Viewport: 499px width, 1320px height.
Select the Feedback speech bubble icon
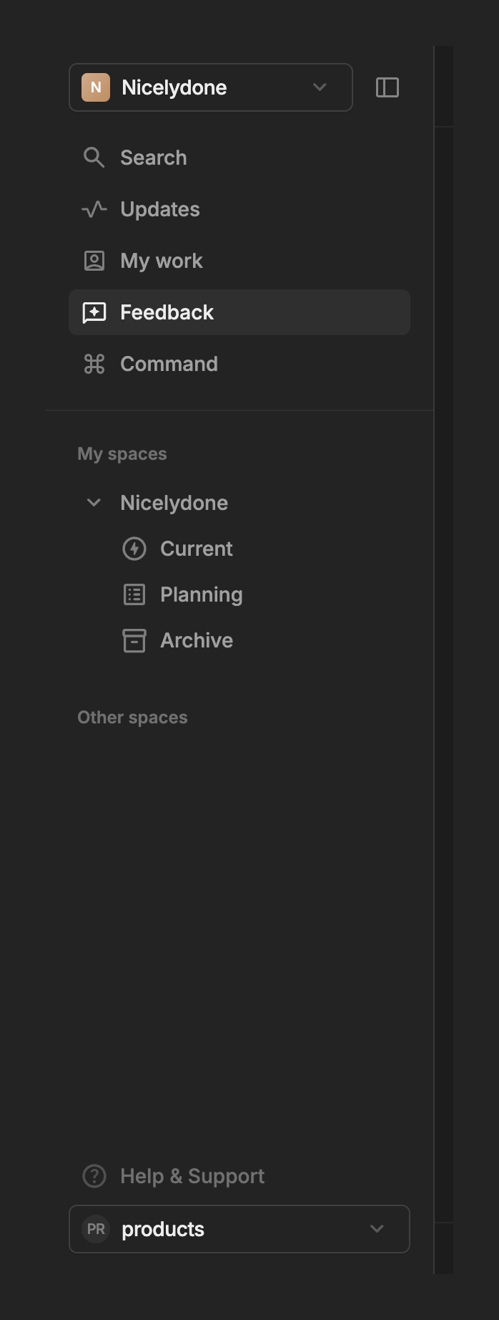point(94,312)
